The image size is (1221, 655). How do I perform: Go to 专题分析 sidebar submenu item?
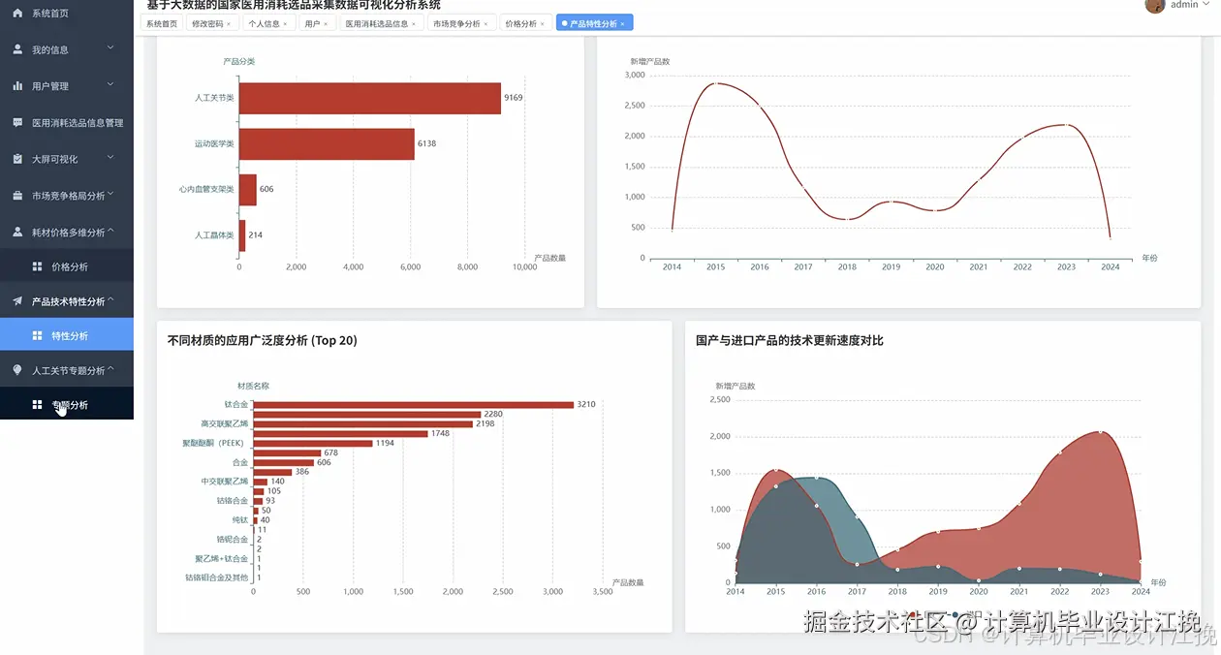tap(67, 405)
